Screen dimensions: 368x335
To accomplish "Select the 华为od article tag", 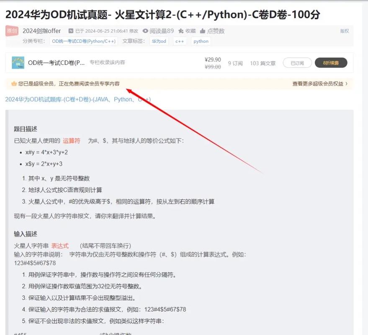I will (x=159, y=41).
